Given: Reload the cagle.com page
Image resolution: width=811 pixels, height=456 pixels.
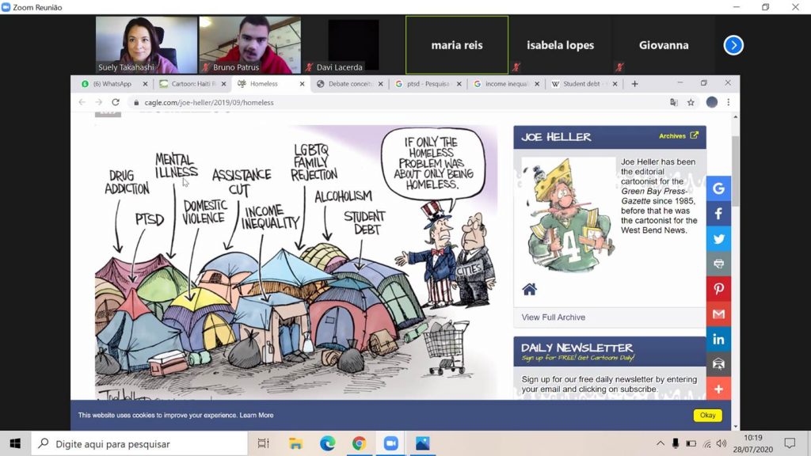Looking at the screenshot, I should (116, 102).
